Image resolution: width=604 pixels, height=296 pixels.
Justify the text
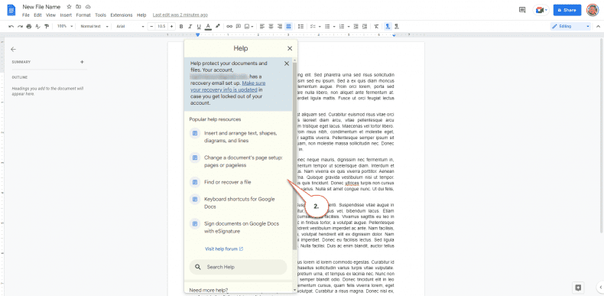tap(289, 27)
